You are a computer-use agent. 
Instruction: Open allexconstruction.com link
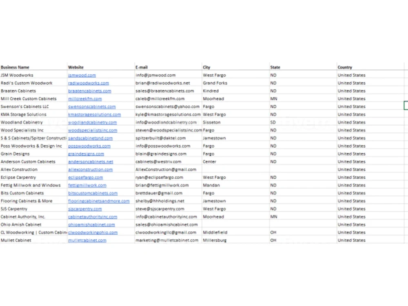click(90, 169)
